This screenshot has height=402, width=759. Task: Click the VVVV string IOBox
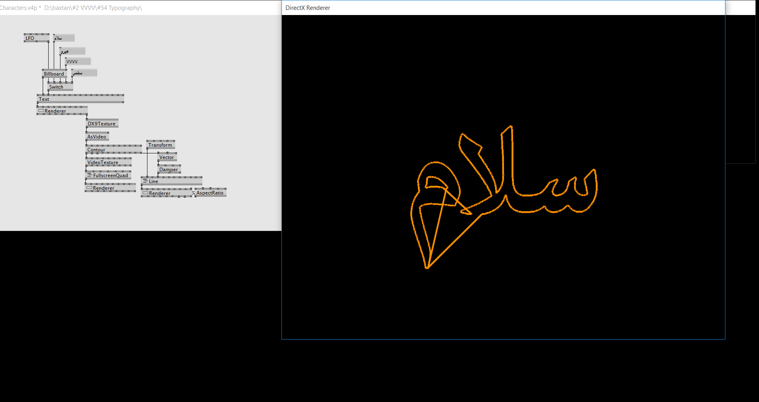tap(78, 62)
